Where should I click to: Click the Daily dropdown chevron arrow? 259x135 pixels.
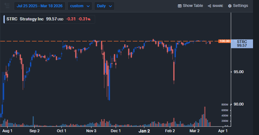pos(110,6)
